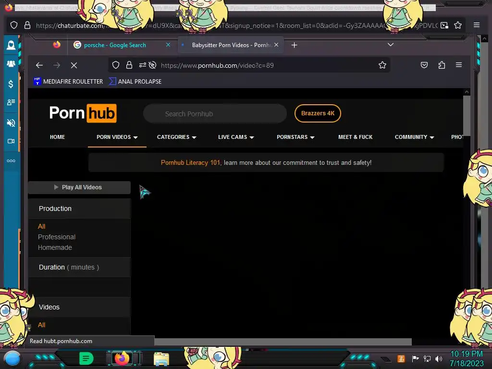492x369 pixels.
Task: Click the orange-outlined 4K promo button
Action: click(318, 113)
